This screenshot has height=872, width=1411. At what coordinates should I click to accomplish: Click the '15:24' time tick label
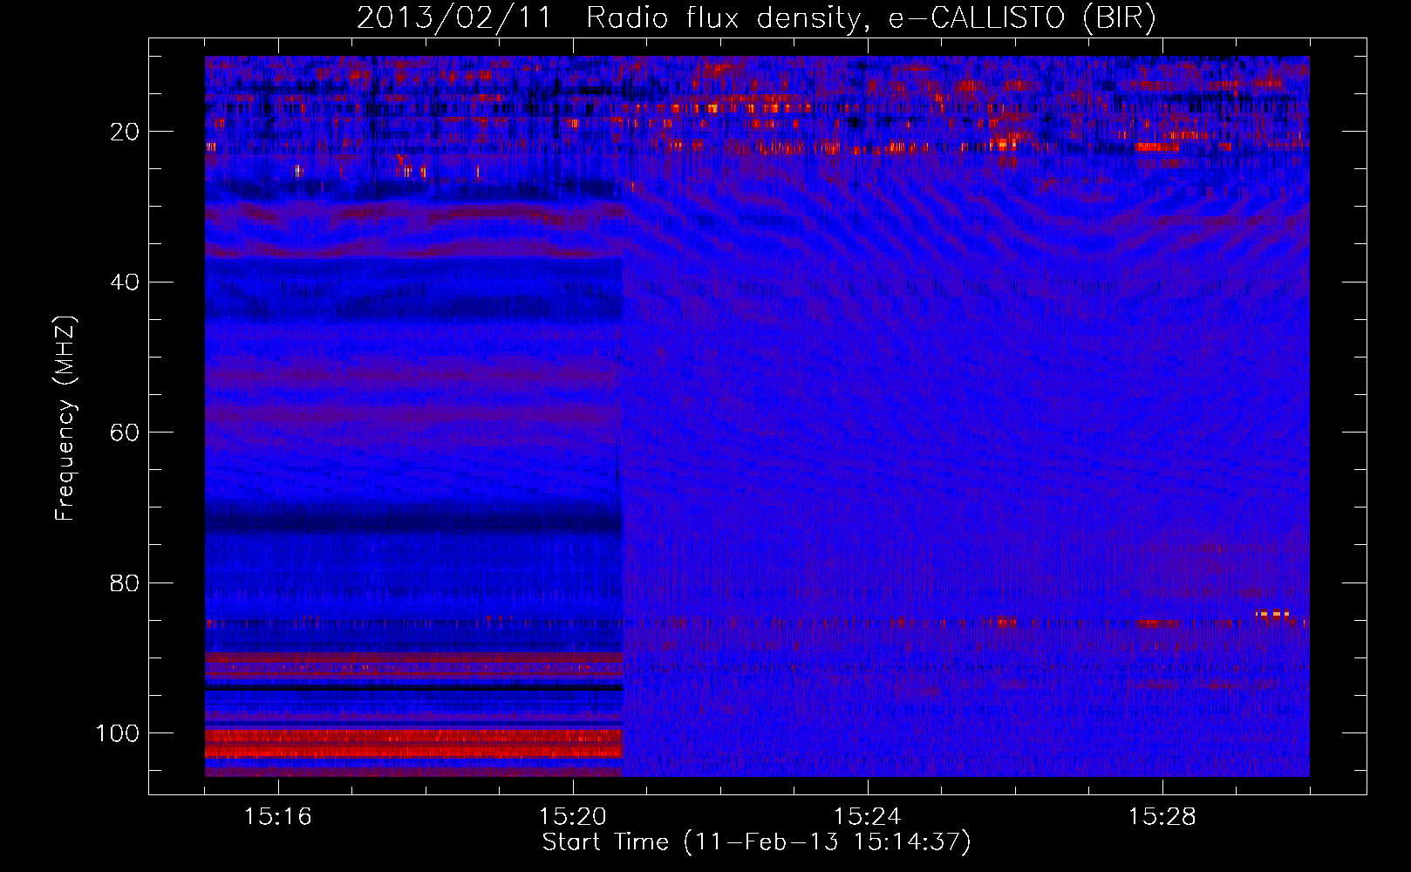click(868, 817)
